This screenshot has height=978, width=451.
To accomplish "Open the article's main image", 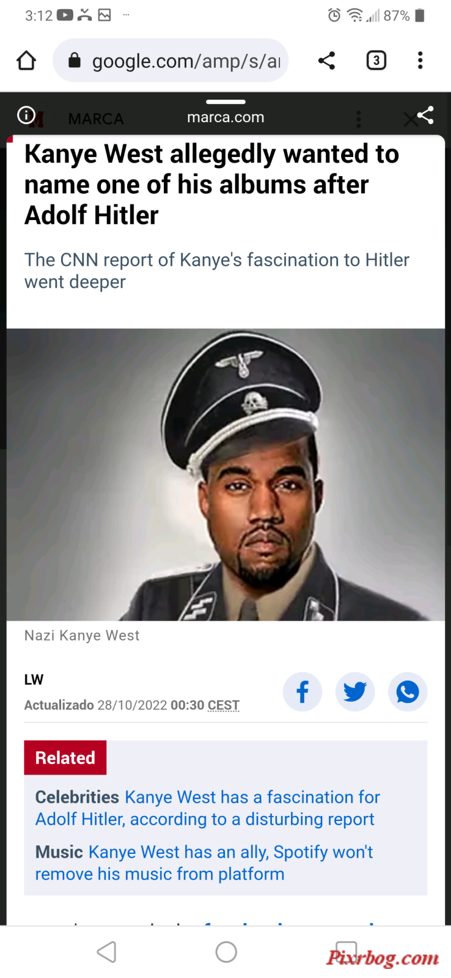I will [226, 475].
